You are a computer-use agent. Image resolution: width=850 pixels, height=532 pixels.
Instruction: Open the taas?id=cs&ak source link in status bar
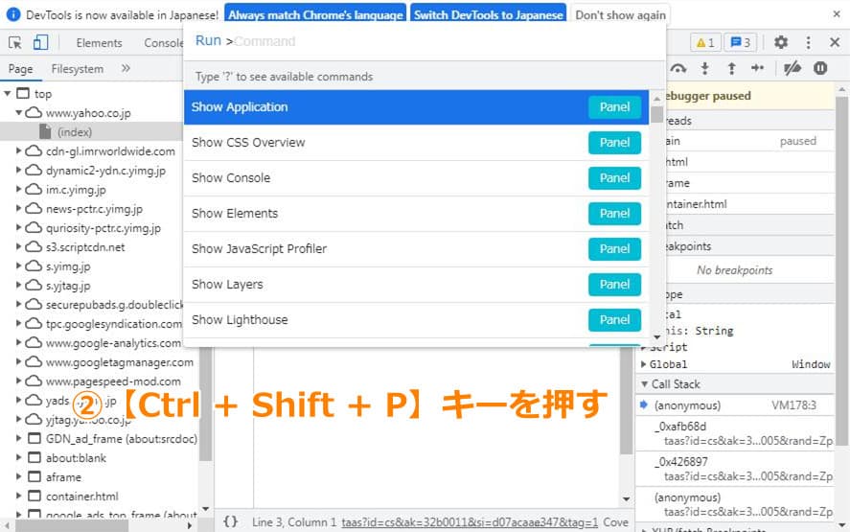point(470,522)
